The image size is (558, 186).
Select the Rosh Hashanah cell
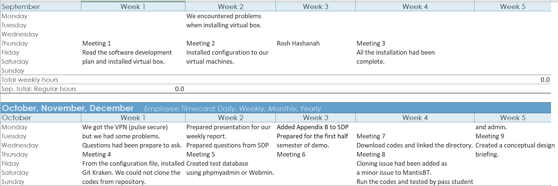tap(298, 43)
